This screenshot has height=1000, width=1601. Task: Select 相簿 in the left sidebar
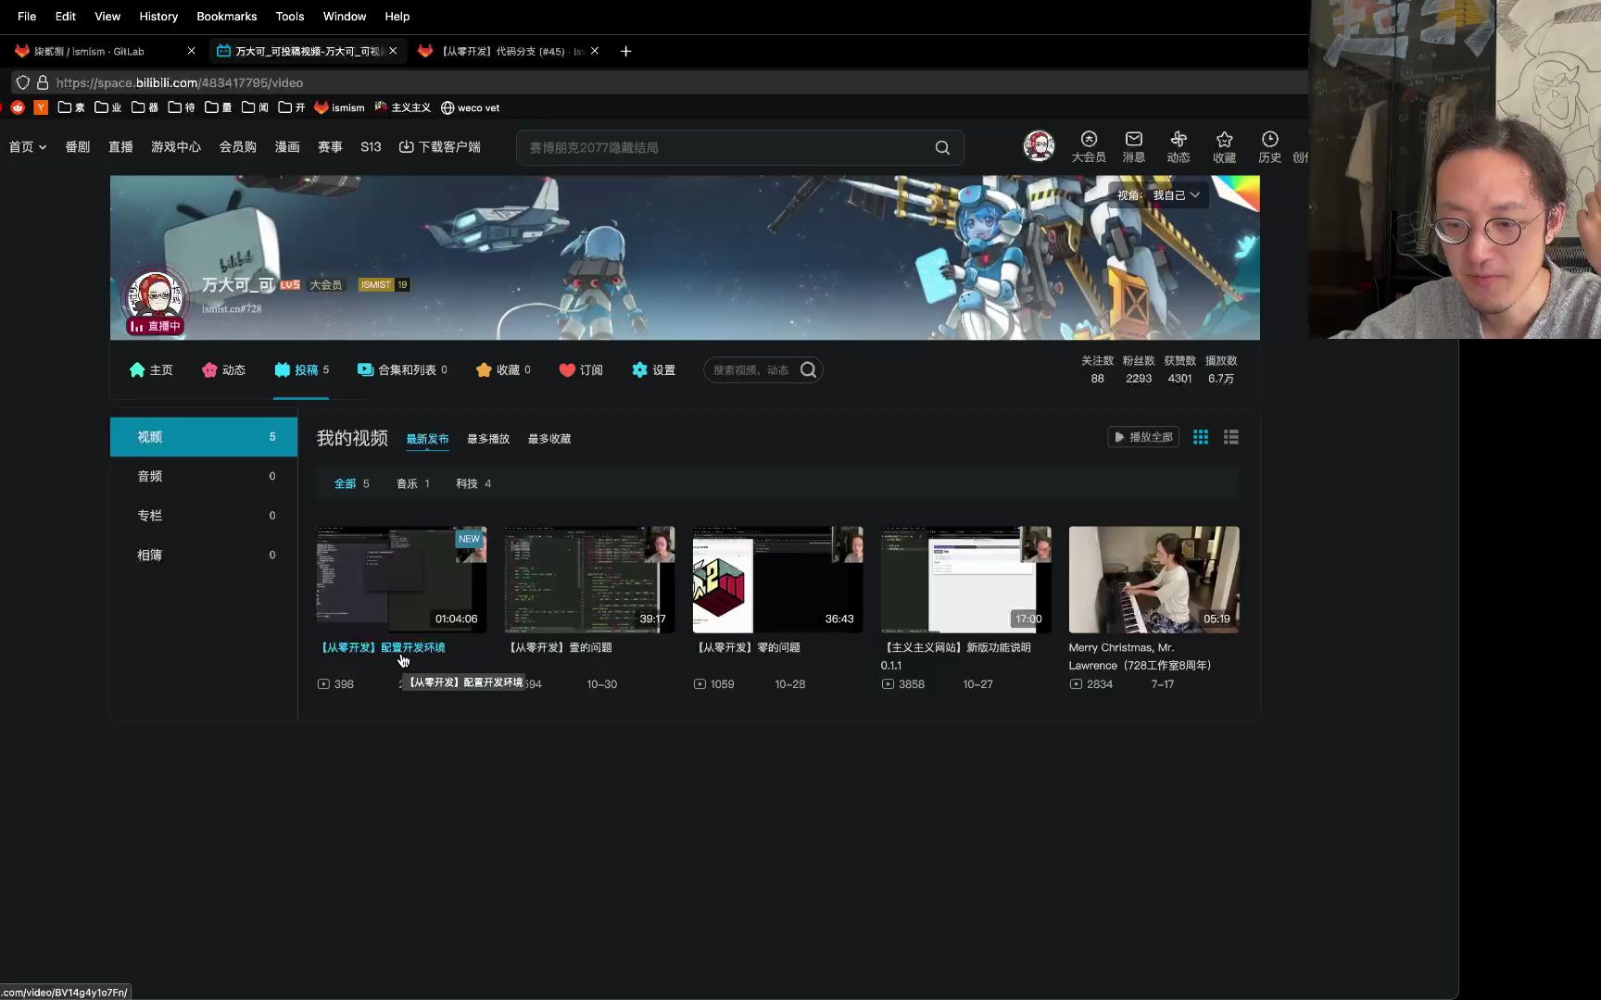[204, 555]
